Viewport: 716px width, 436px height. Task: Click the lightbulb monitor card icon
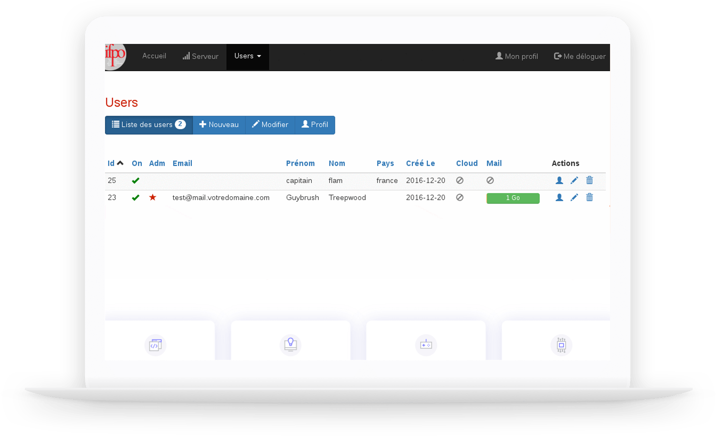point(291,345)
